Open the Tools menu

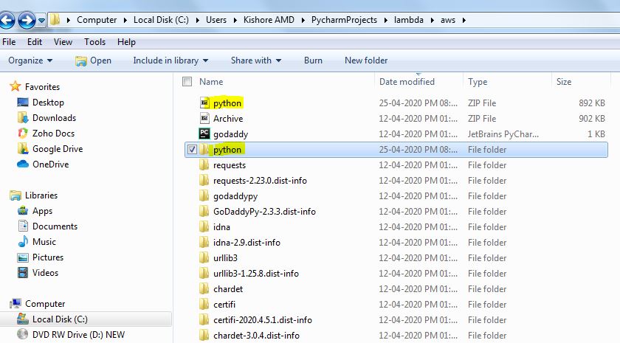click(x=94, y=42)
